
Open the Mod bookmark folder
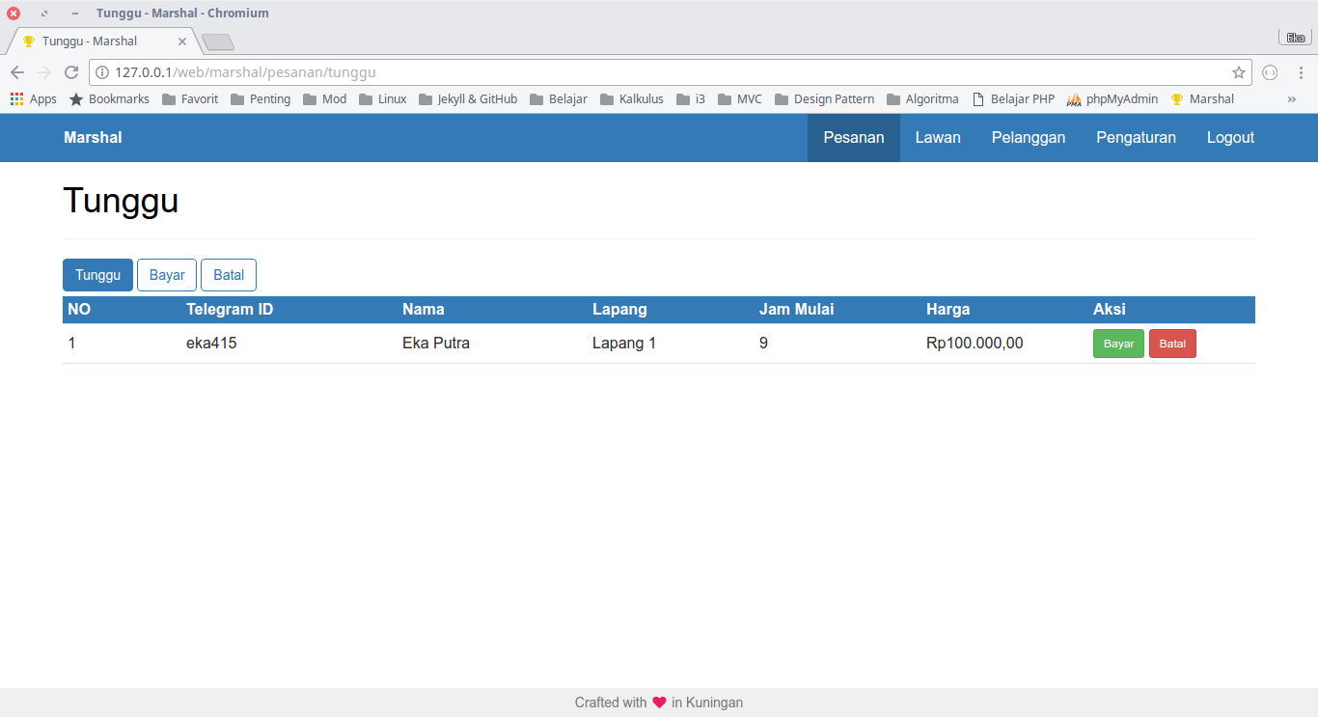tap(325, 99)
